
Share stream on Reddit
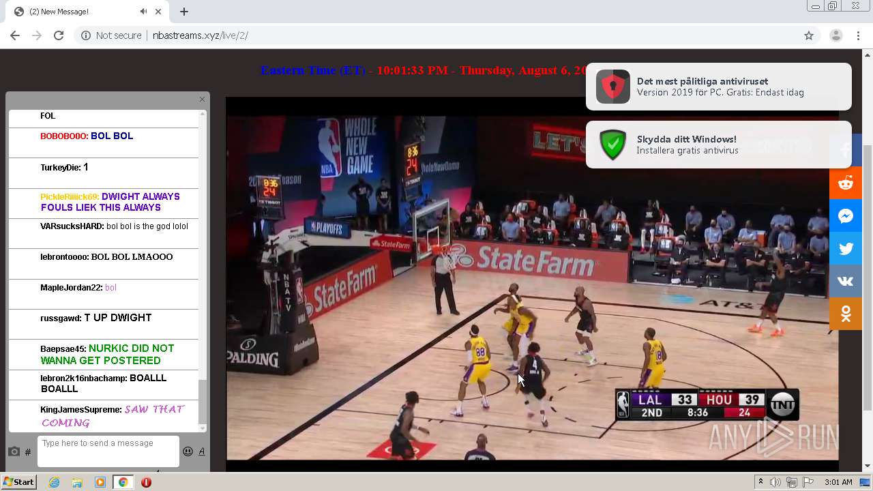tap(846, 183)
